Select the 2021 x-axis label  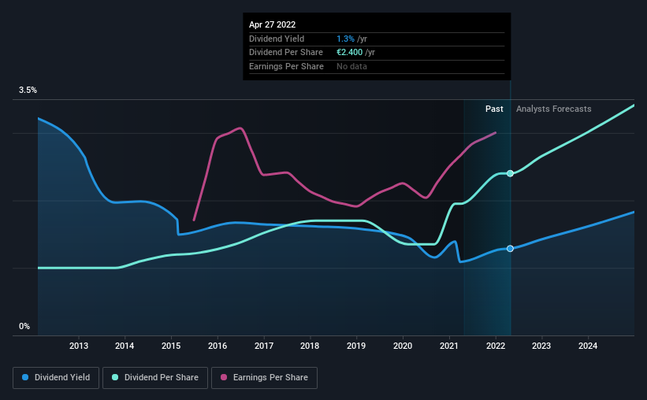449,346
